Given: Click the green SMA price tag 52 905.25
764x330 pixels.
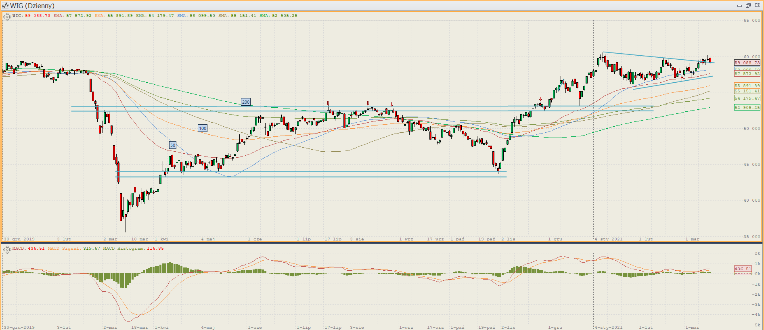Looking at the screenshot, I should point(747,108).
